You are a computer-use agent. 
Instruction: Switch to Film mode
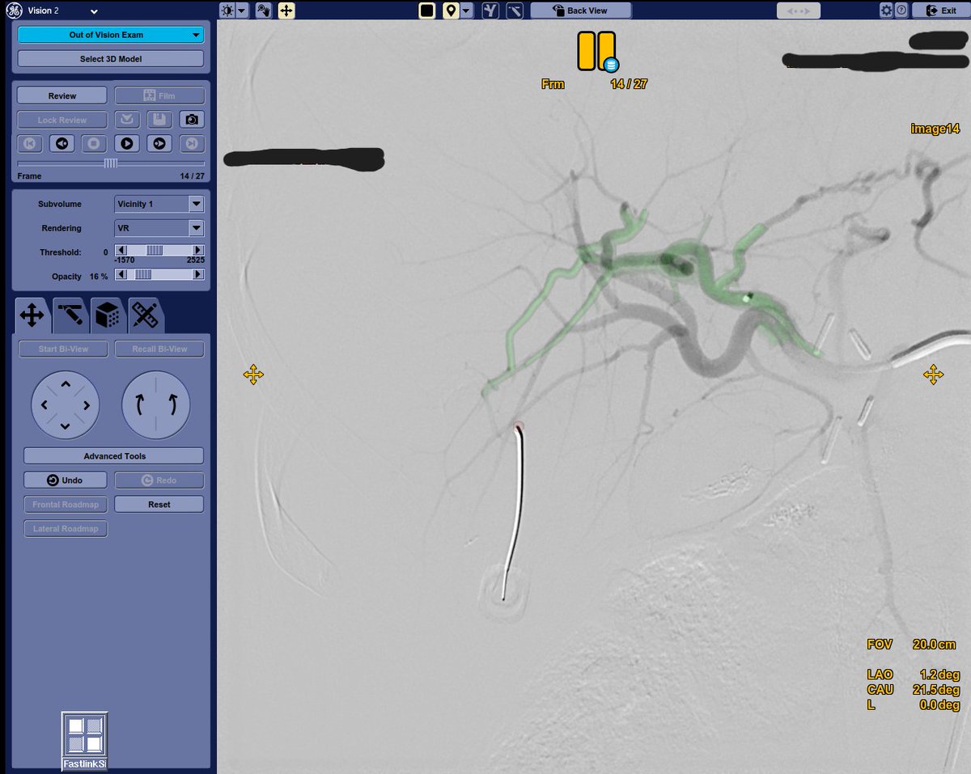pyautogui.click(x=159, y=95)
